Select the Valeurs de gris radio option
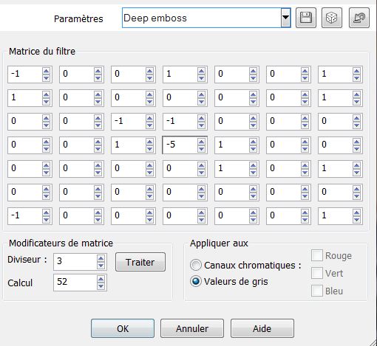This screenshot has height=346, width=377. (196, 281)
